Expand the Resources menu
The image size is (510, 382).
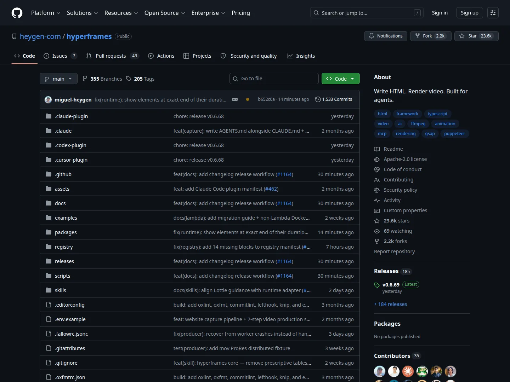click(x=121, y=13)
